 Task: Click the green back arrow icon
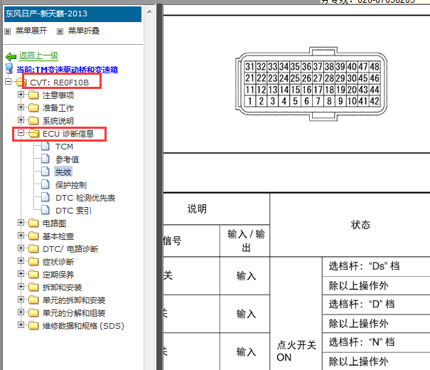11,57
